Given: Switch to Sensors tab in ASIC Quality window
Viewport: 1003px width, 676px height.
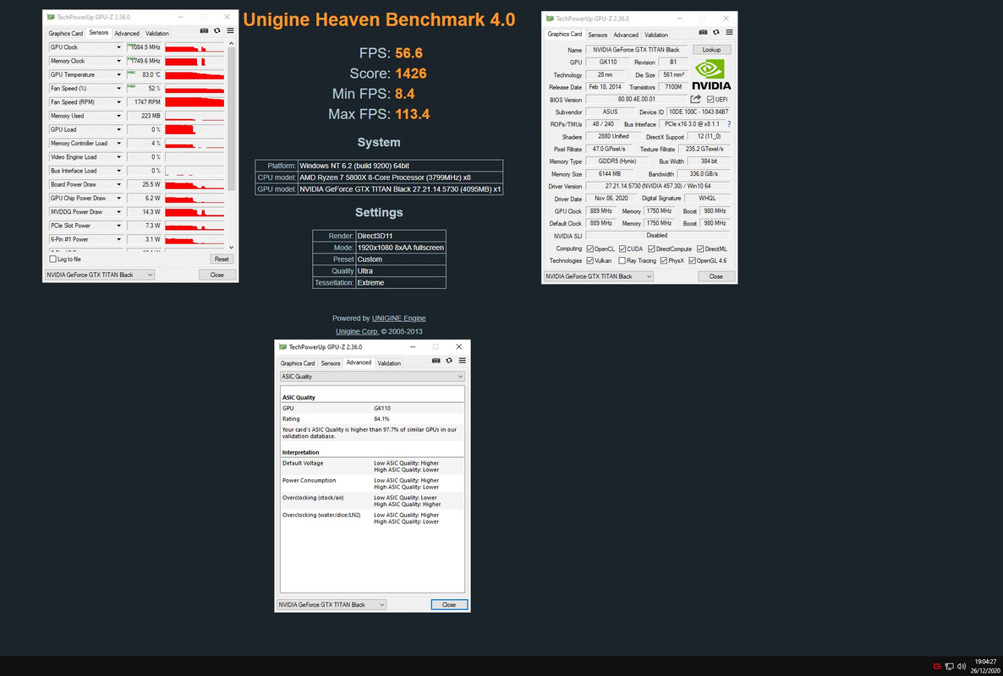Looking at the screenshot, I should 331,363.
